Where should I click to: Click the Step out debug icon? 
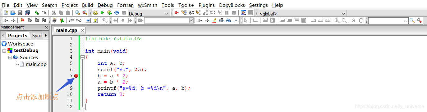click(x=205, y=13)
